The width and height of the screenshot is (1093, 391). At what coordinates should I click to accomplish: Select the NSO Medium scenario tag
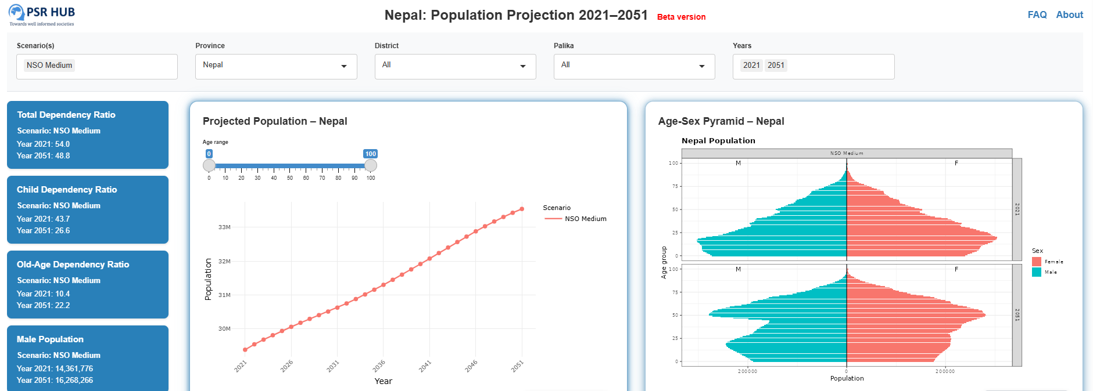point(49,66)
